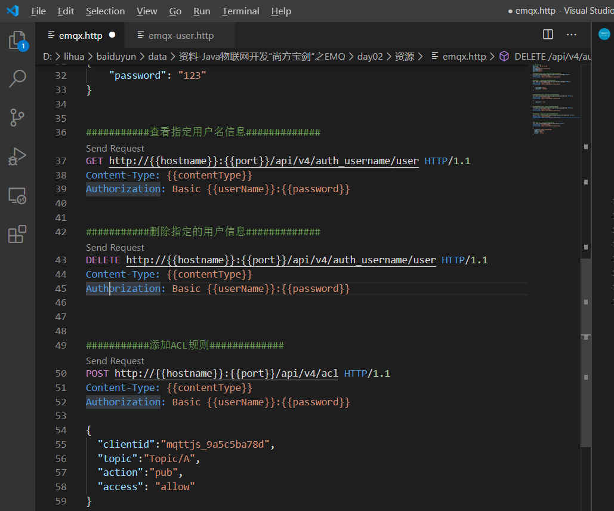The height and width of the screenshot is (511, 614).
Task: Click the unsaved dot on emqx.http tab
Action: click(112, 35)
